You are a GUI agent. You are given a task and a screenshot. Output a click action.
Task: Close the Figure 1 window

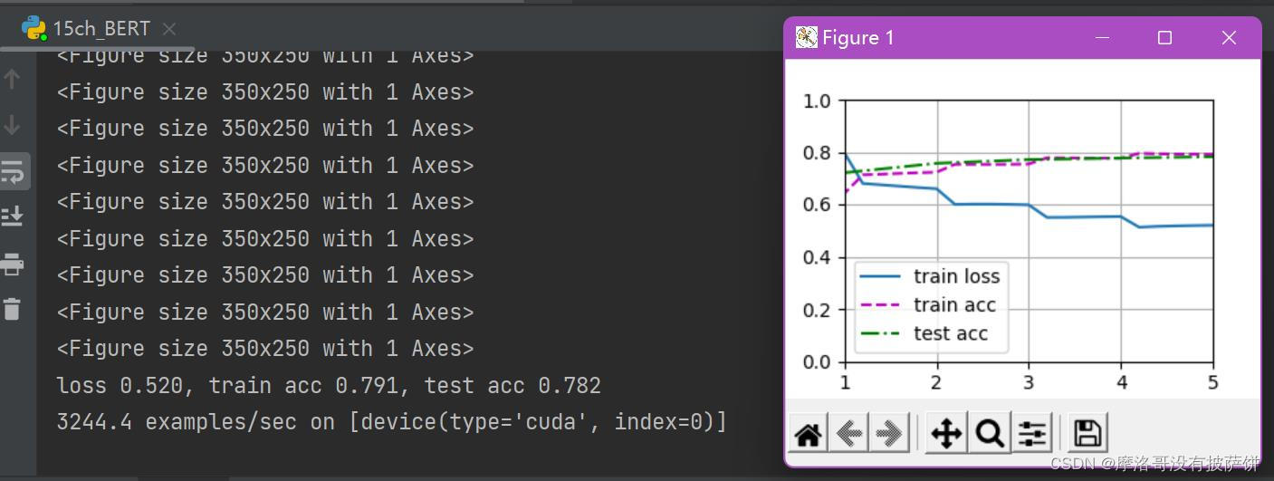click(1229, 37)
